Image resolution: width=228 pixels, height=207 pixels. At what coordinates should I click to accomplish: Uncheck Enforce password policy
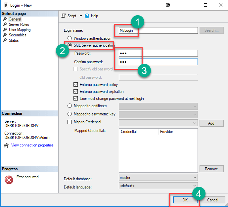[75, 85]
